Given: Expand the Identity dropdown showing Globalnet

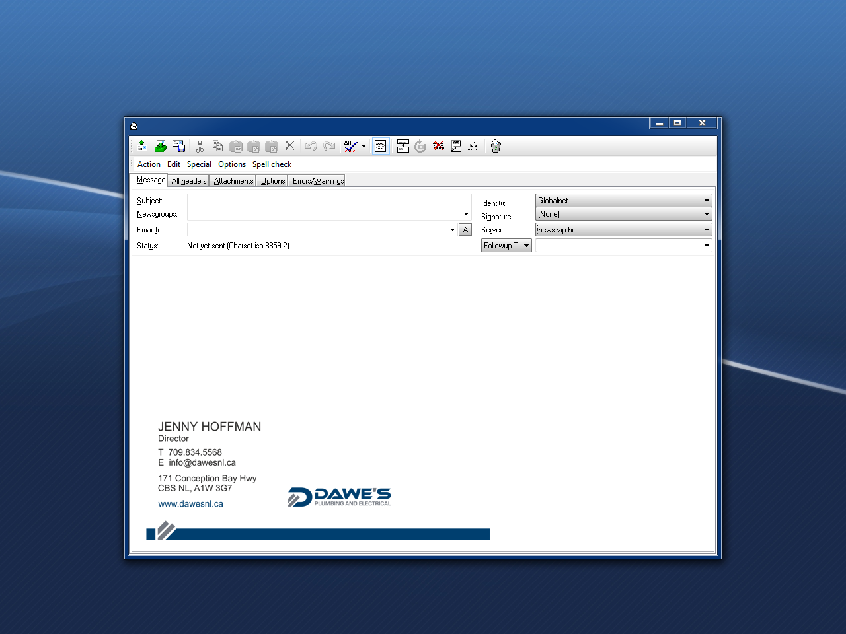Looking at the screenshot, I should (707, 201).
